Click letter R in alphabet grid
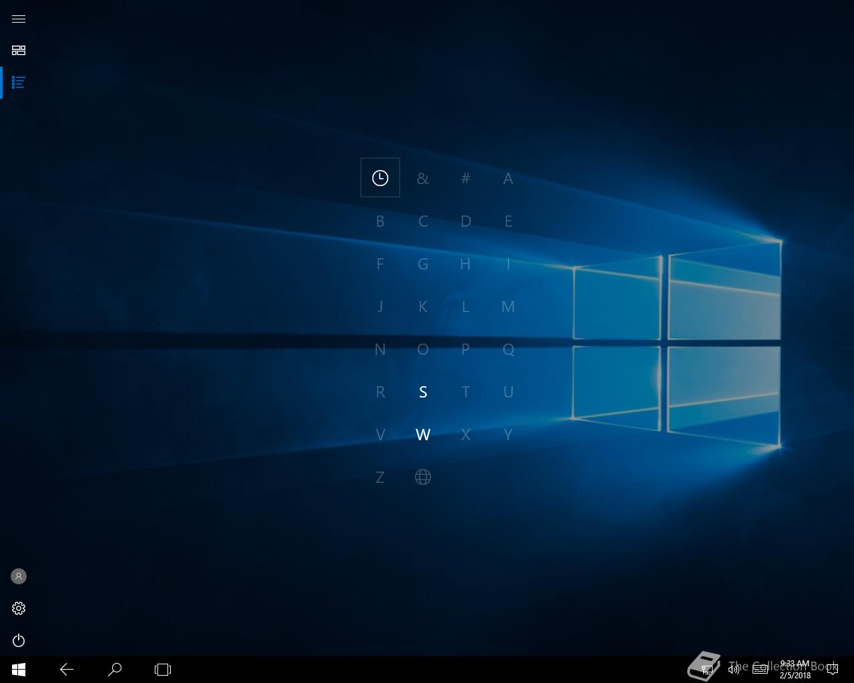Screen dimensions: 854x683 pyautogui.click(x=380, y=392)
